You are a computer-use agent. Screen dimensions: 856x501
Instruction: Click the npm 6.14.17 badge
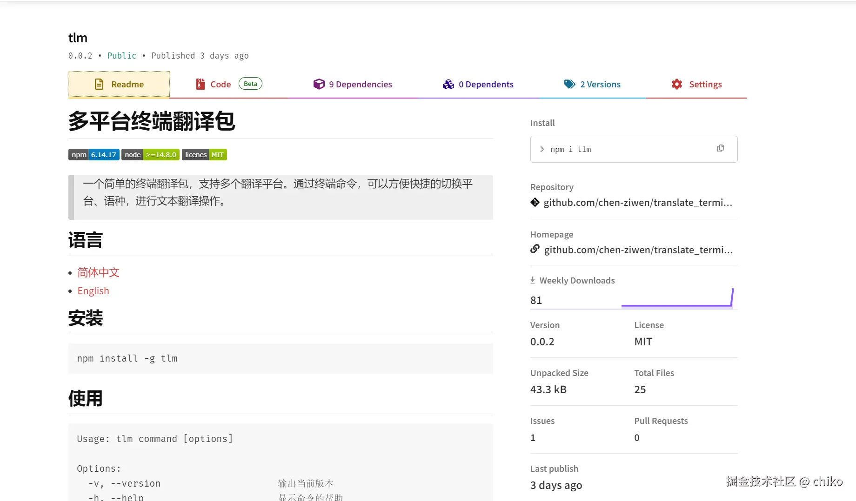pyautogui.click(x=94, y=155)
